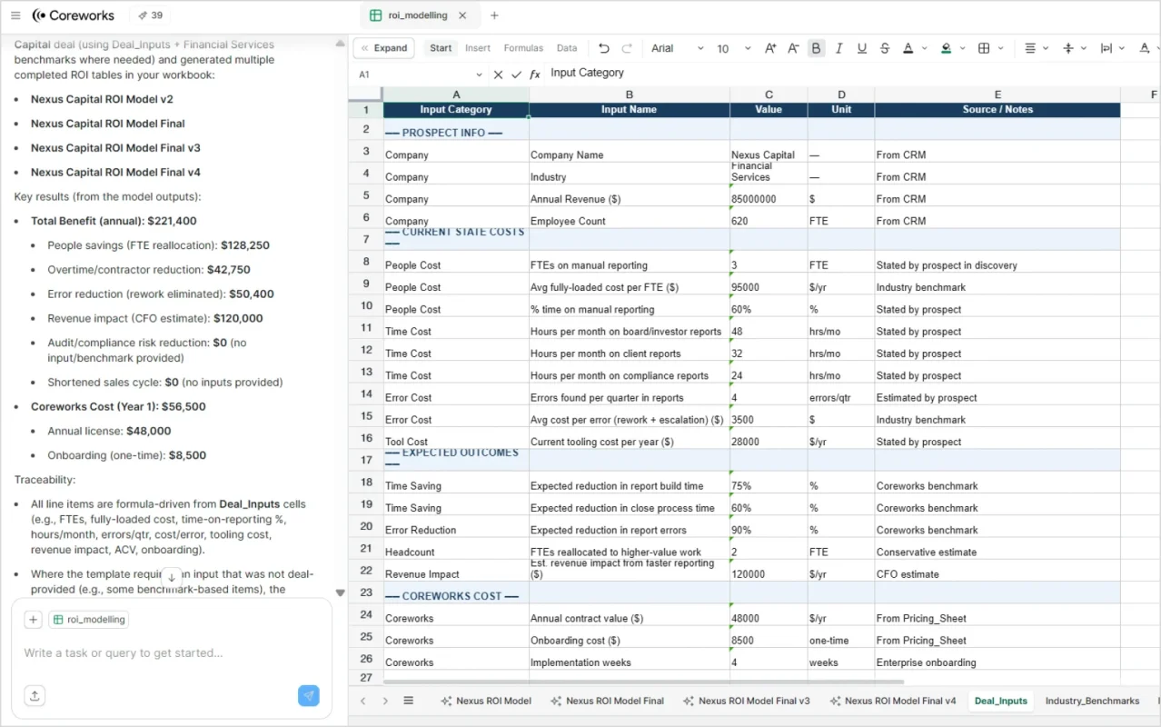The image size is (1161, 727).
Task: Toggle bold formatting off
Action: tap(816, 48)
